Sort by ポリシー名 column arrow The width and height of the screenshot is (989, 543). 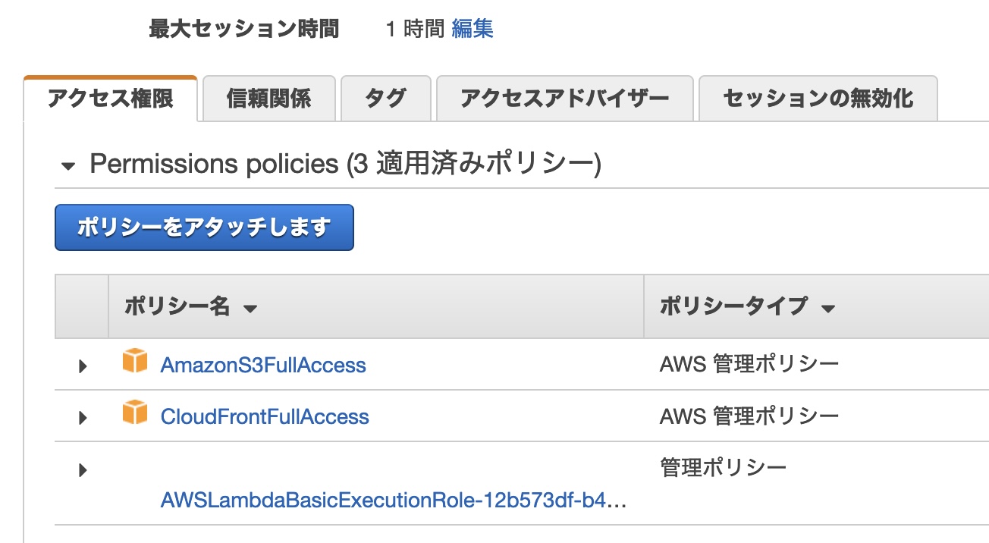click(250, 309)
